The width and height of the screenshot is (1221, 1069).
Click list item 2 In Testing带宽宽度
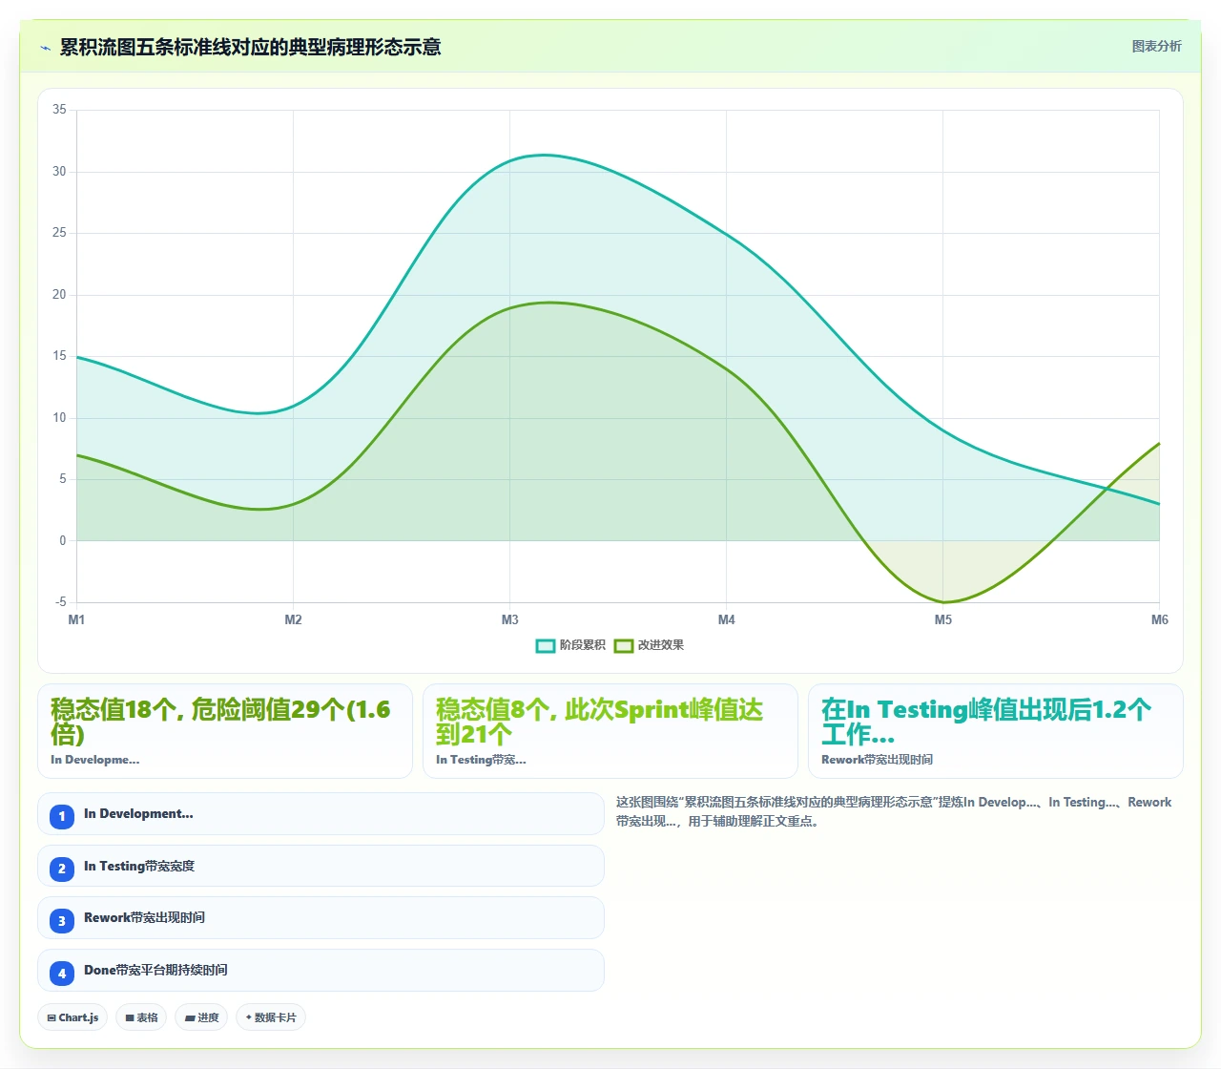tap(321, 867)
